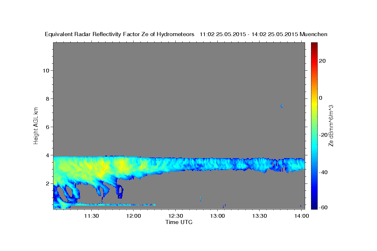Viewport: 377px width, 251px height.
Task: Click the plot title 'Equivalent Radar Reflectivity Factor Ze of Hydrometeors'
Action: (120, 34)
